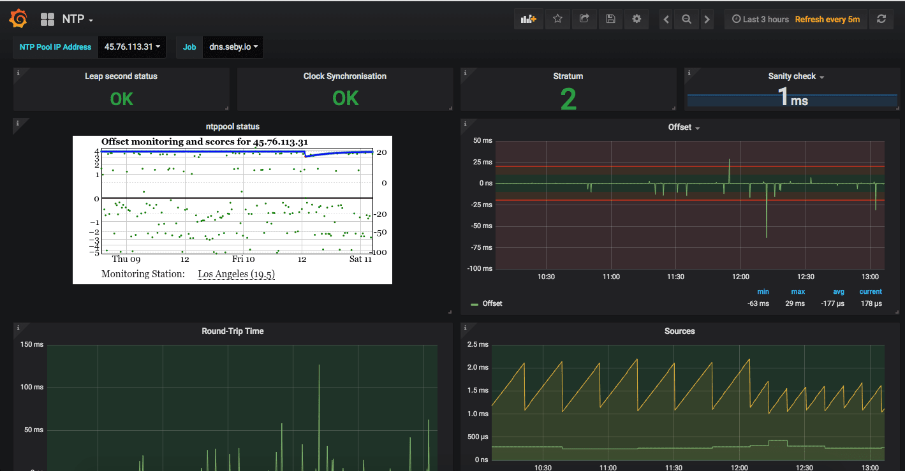Open the NTP dashboard picker dropdown
This screenshot has height=471, width=905.
pos(77,20)
